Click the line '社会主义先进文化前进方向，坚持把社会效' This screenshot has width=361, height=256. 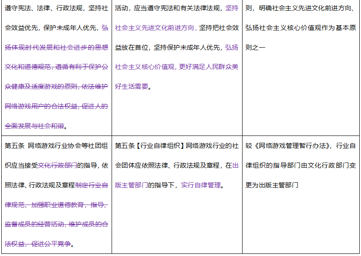click(176, 28)
